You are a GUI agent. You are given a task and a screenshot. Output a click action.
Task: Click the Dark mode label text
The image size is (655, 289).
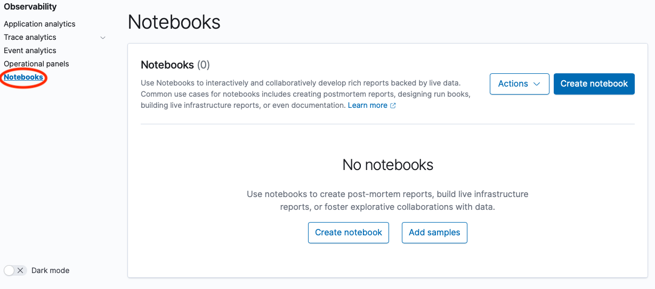50,270
